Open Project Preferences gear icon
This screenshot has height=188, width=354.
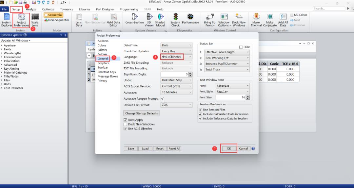pyautogui.click(x=21, y=17)
